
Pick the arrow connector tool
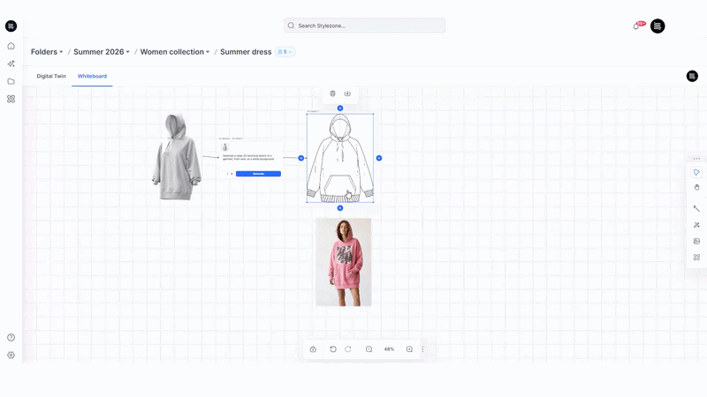click(696, 208)
